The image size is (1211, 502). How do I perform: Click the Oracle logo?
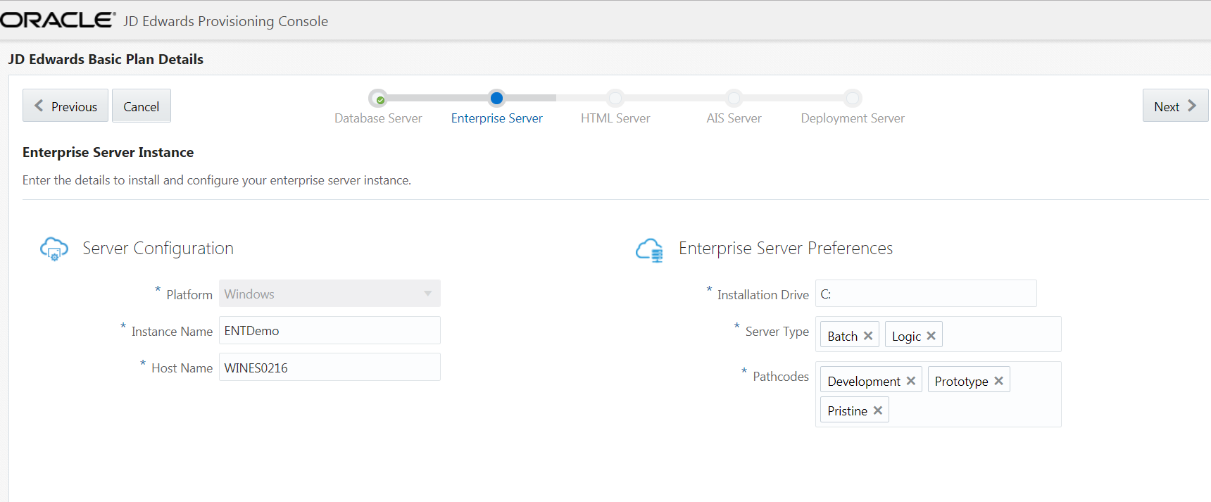click(58, 20)
